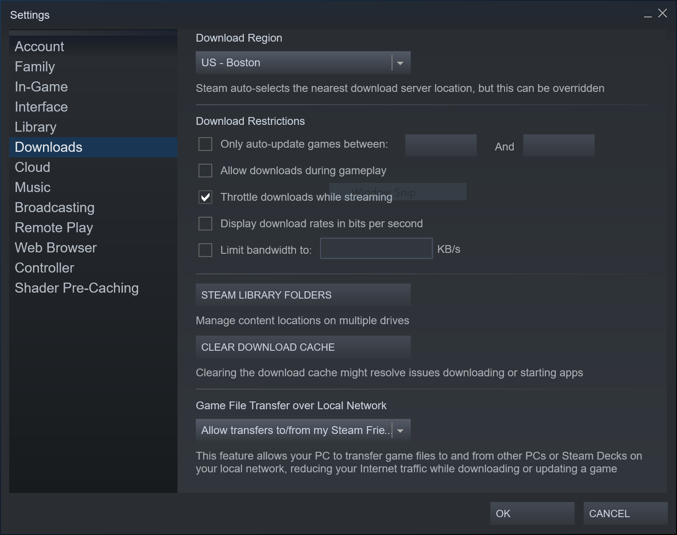Go to Broadcasting settings

93,208
